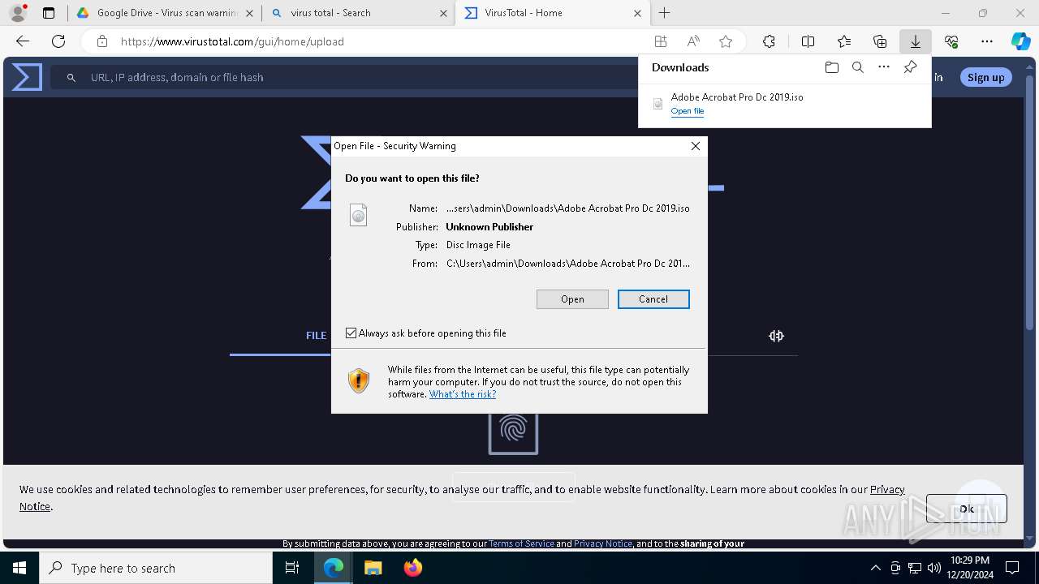Click the VirusTotal search magnifier icon
Screen dimensions: 1039x584
click(x=71, y=77)
